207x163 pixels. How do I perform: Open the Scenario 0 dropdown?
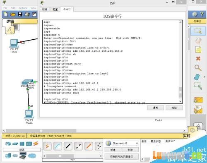[x=125, y=143]
